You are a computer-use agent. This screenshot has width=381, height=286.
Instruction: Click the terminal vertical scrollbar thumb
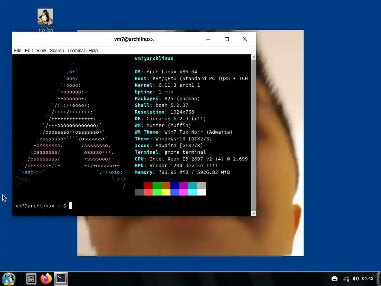pos(253,135)
